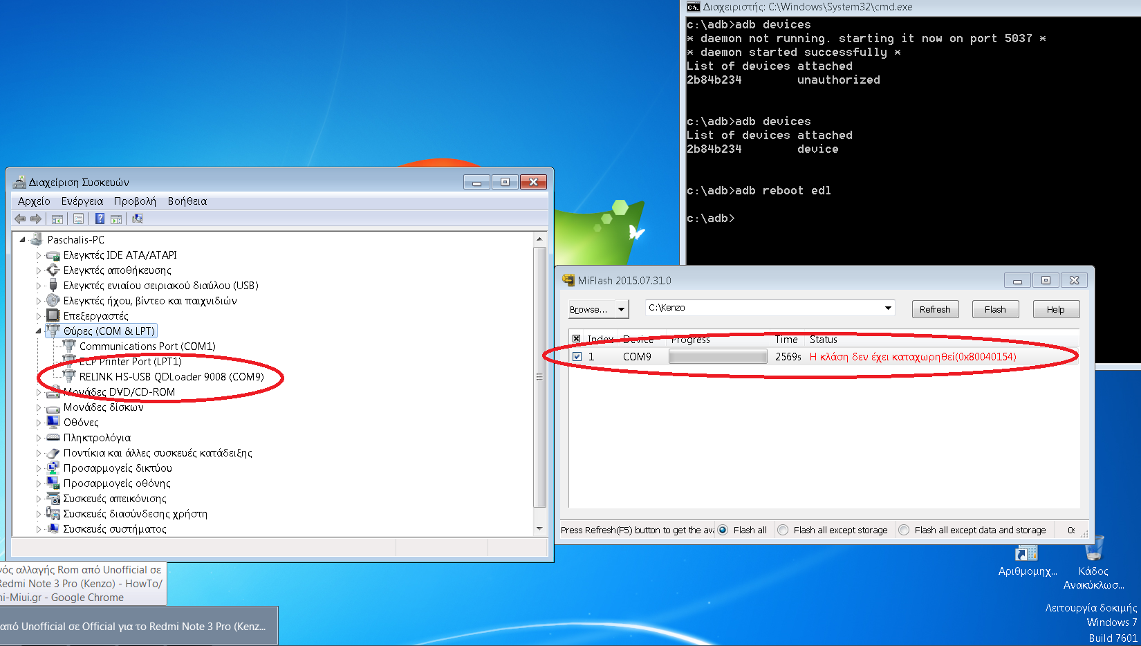This screenshot has height=646, width=1141.
Task: Select Flash all except data and storage
Action: tap(904, 530)
